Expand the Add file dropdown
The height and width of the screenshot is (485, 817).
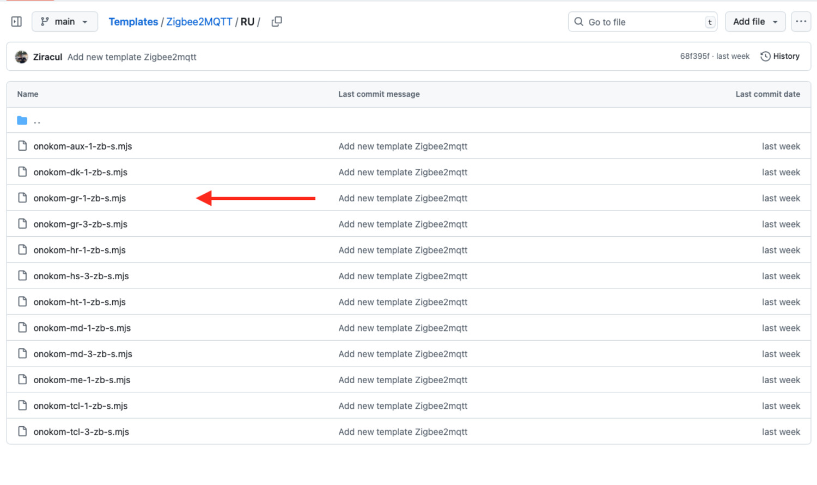click(755, 22)
